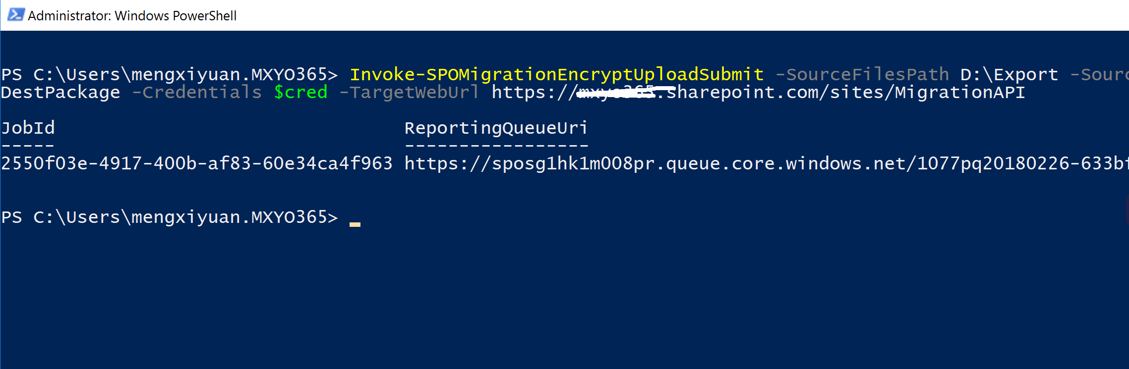
Task: Click the DestPackage text on the second line
Action: tap(60, 92)
